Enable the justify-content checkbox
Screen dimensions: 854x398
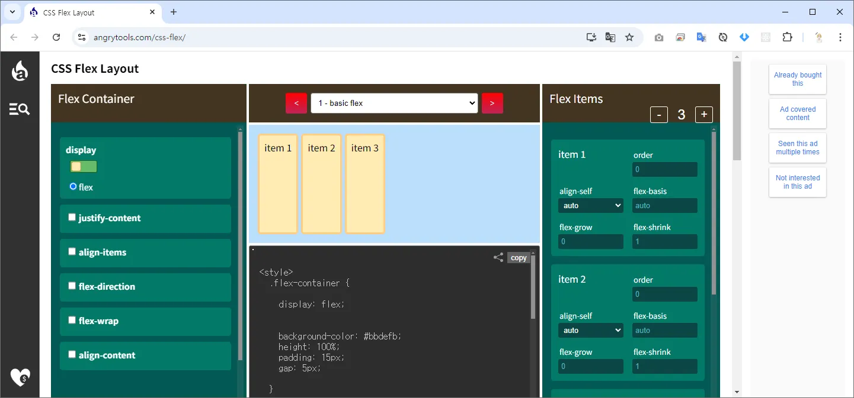point(72,218)
